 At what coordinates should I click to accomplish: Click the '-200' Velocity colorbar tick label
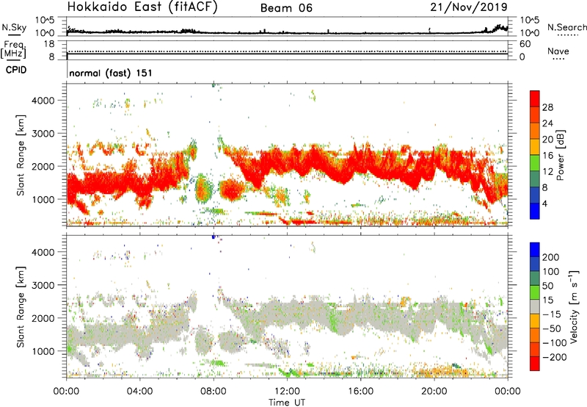coord(554,357)
